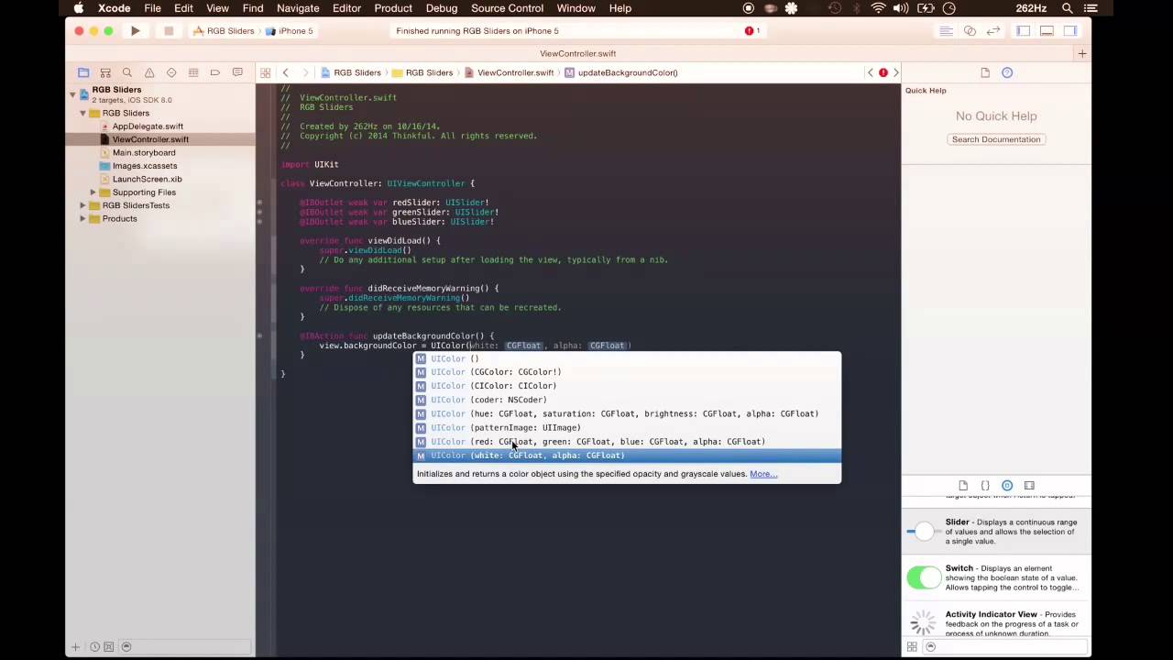The image size is (1173, 660).
Task: Jump to the next issue arrow
Action: (896, 72)
